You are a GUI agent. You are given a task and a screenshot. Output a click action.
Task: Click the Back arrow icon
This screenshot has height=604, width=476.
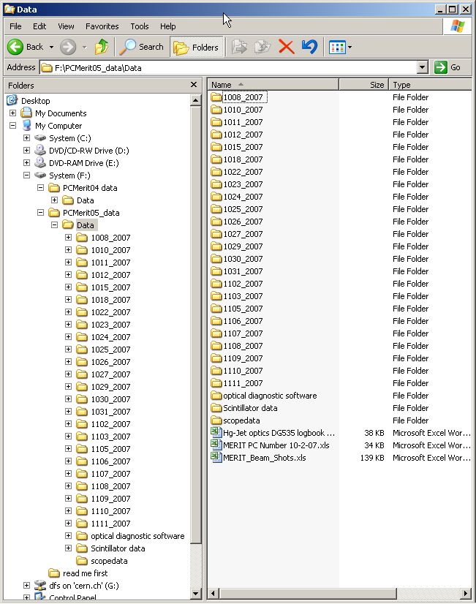pos(15,47)
